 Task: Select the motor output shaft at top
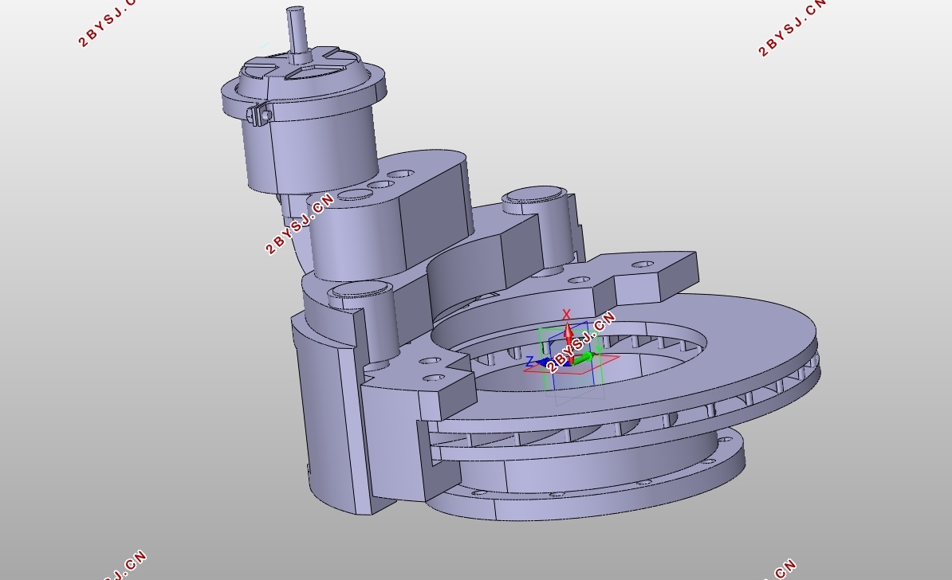click(297, 30)
